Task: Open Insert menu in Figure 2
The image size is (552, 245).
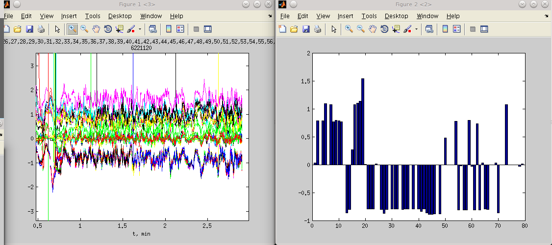Action: 345,16
